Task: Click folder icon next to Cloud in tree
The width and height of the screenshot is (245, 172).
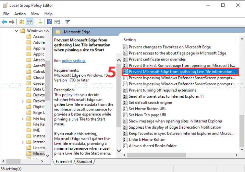Action: [x=29, y=78]
